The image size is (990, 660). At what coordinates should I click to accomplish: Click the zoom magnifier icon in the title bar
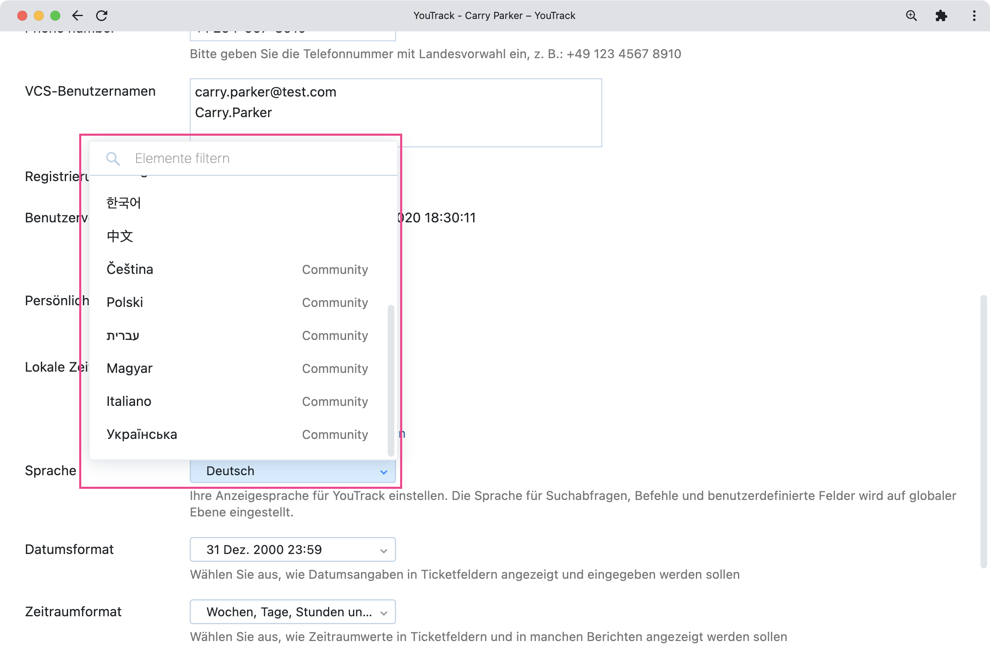pyautogui.click(x=911, y=16)
